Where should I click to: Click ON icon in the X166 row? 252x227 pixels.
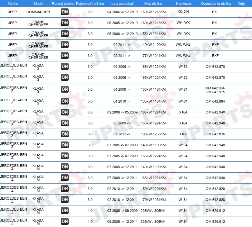pos(65,134)
